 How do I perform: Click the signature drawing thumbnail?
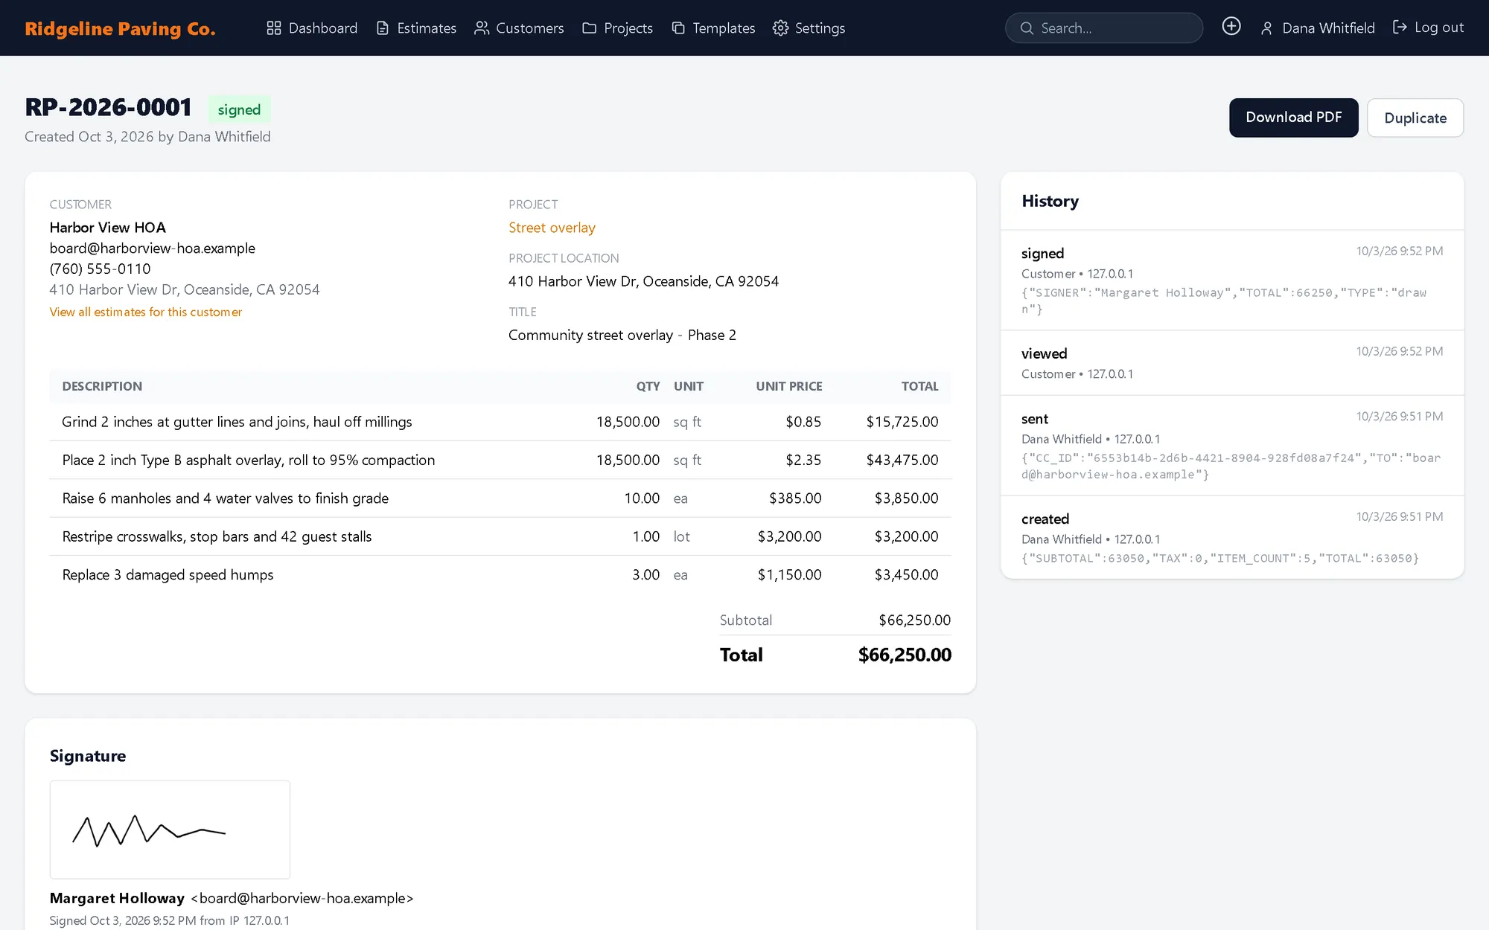point(170,830)
